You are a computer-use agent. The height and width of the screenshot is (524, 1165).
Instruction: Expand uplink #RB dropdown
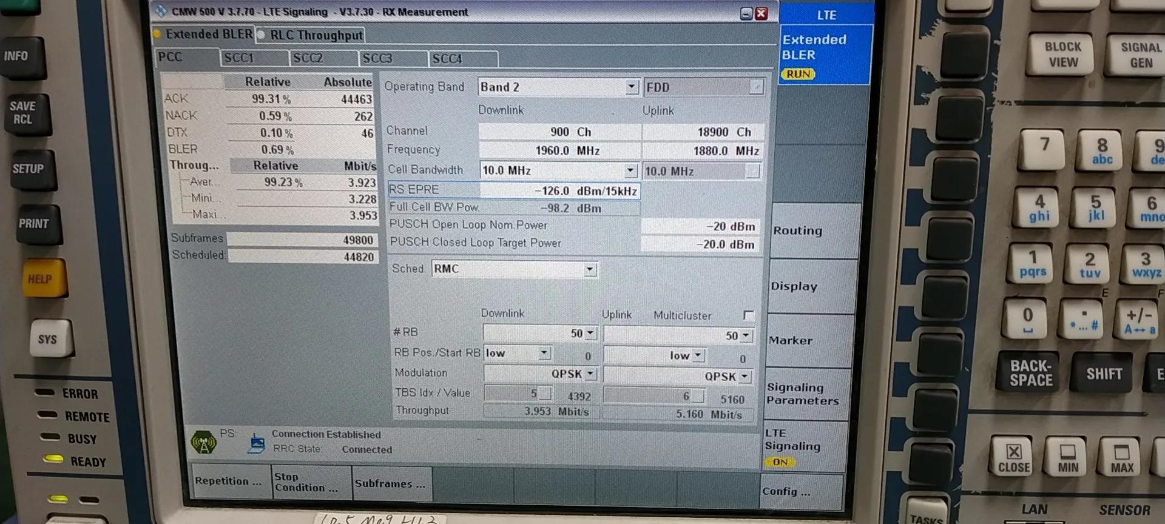(x=746, y=335)
